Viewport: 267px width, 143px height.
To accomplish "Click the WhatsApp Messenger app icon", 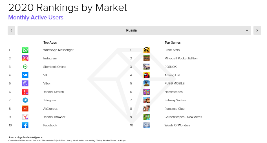I will click(x=25, y=50).
